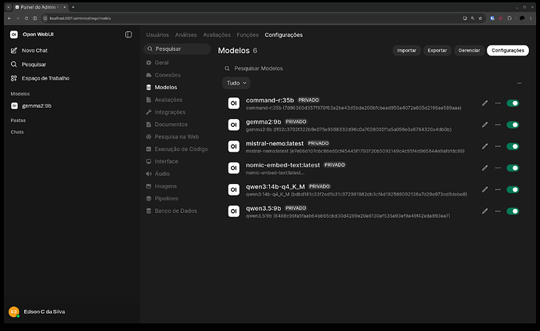Switch to the Usuários tab

point(157,34)
